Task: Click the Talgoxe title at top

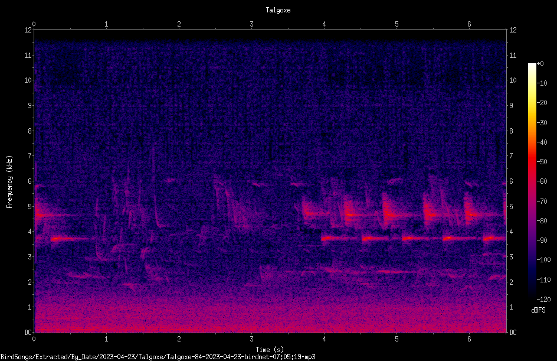Action: (278, 10)
